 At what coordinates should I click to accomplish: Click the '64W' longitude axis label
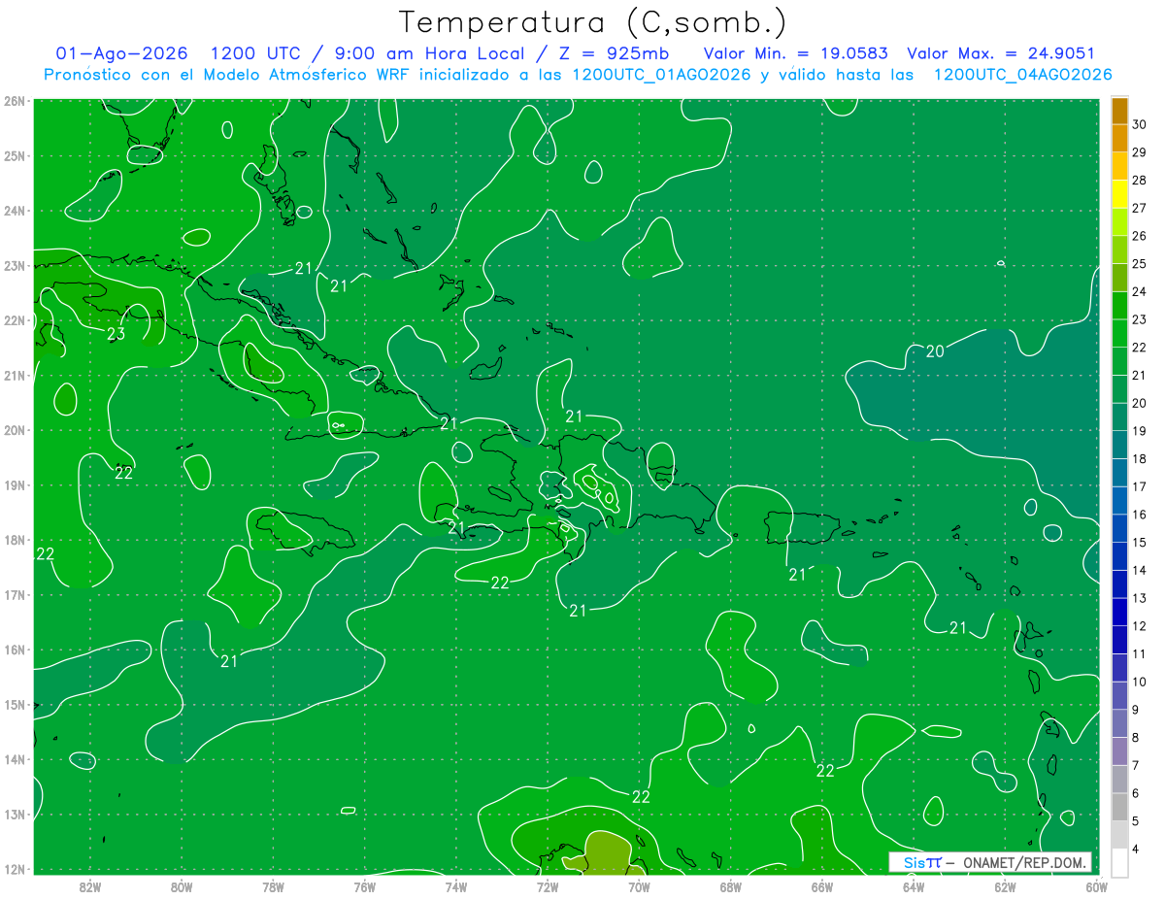914,886
